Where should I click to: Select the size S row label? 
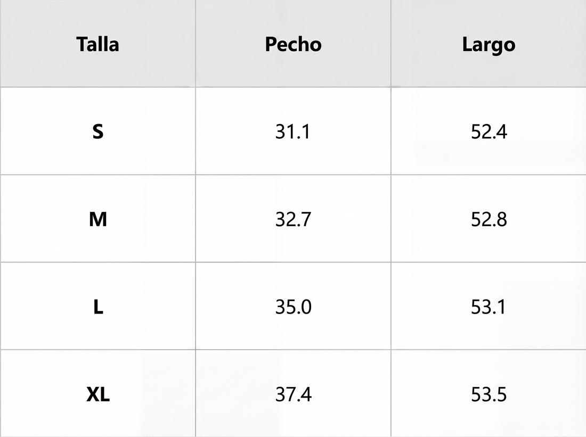pos(97,131)
